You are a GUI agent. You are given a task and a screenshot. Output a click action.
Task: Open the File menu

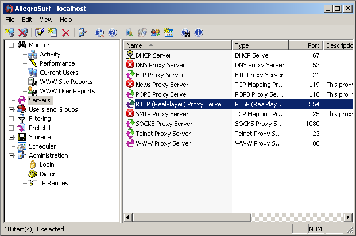pos(10,20)
